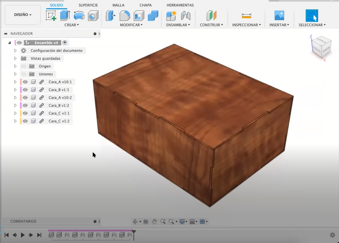Select Configuración del documento in browser

pyautogui.click(x=56, y=51)
